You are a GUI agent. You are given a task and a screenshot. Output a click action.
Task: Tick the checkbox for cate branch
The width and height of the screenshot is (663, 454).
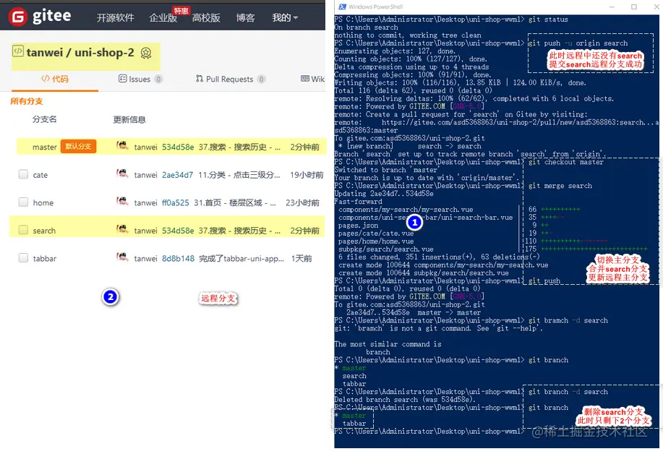coord(23,174)
